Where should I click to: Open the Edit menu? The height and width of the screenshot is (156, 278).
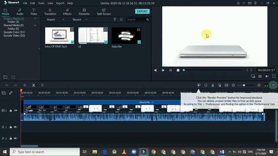(33, 3)
